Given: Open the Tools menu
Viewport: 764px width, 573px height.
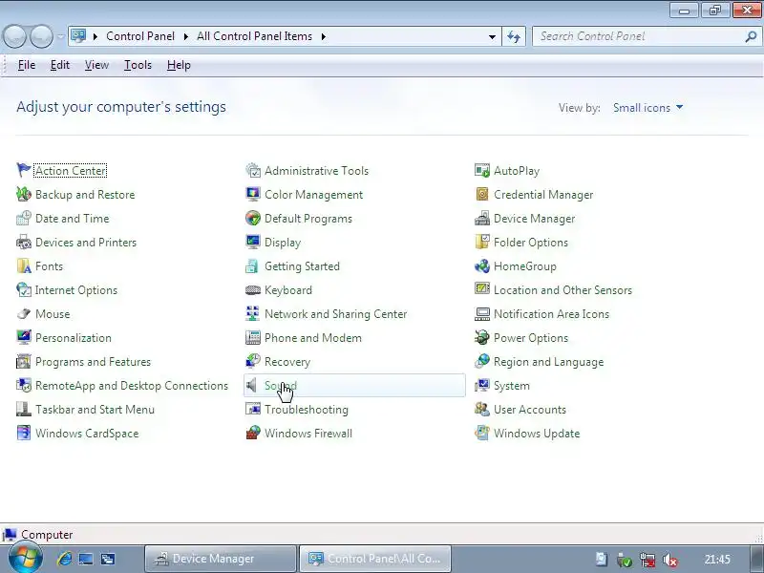Looking at the screenshot, I should tap(138, 65).
